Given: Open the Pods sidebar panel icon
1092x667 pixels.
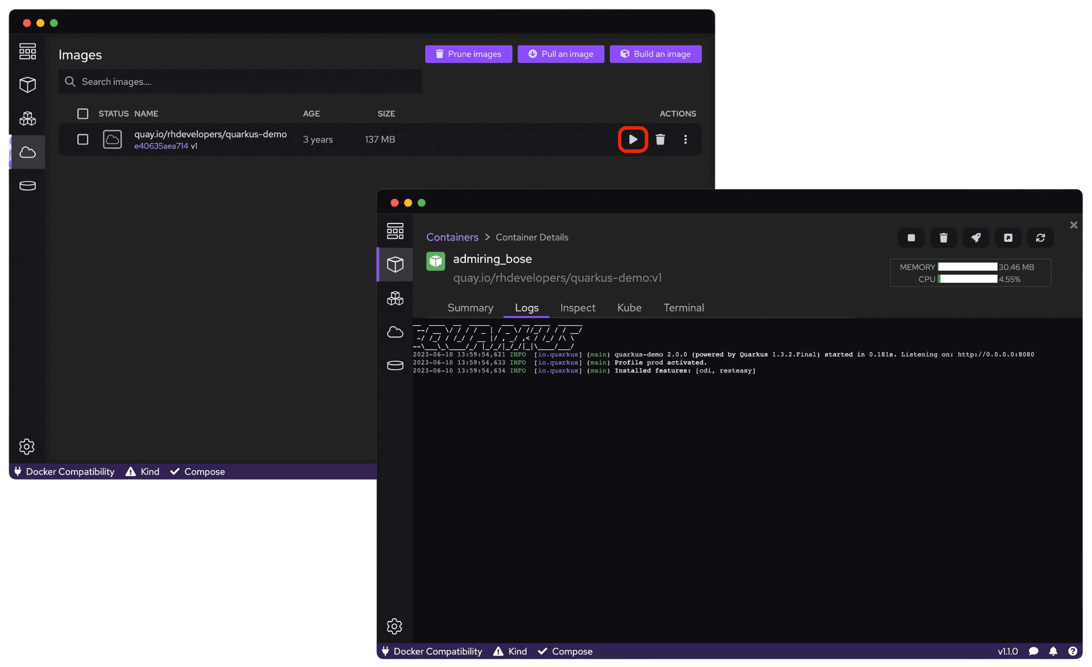Looking at the screenshot, I should point(26,118).
